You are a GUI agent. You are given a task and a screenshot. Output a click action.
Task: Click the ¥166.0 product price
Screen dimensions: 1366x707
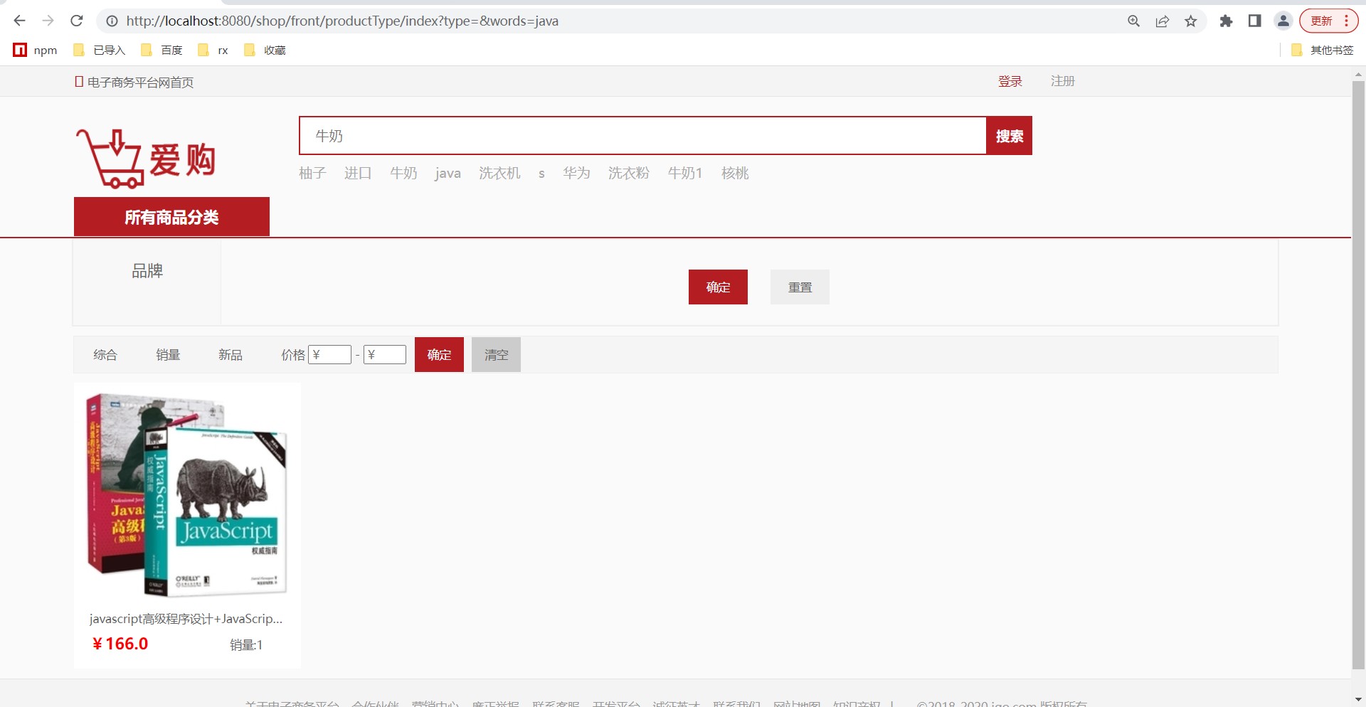point(120,644)
